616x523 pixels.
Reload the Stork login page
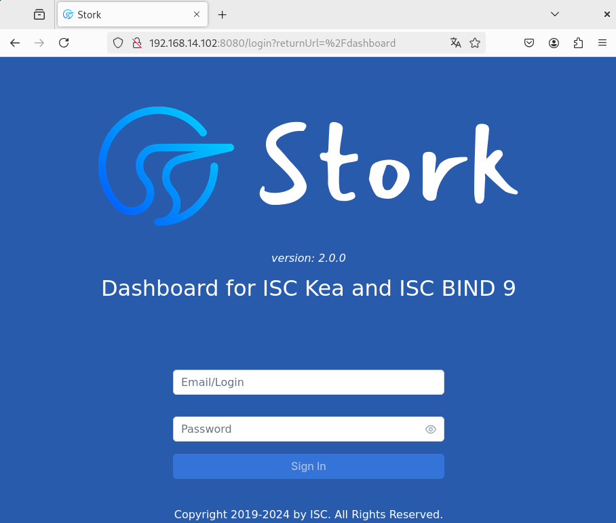click(63, 42)
